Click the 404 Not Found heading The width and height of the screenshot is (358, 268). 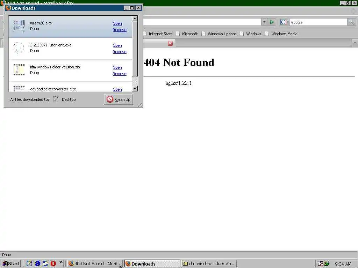[179, 62]
